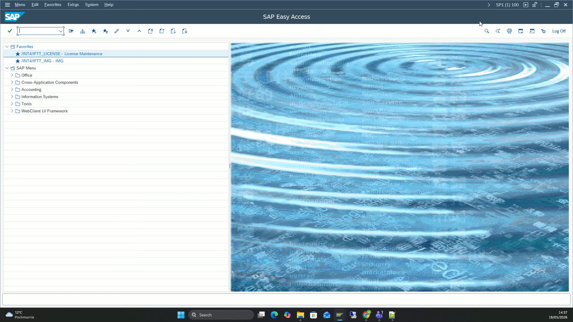
Task: Open Google Chrome from the taskbar
Action: pyautogui.click(x=366, y=315)
